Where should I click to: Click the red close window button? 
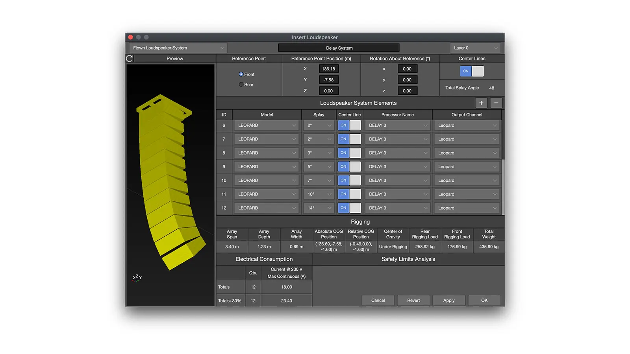(131, 37)
